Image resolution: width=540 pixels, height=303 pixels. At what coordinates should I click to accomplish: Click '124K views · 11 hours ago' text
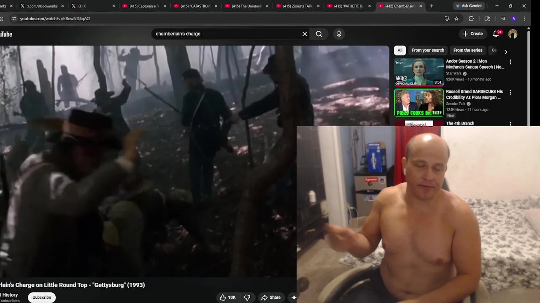pos(467,109)
